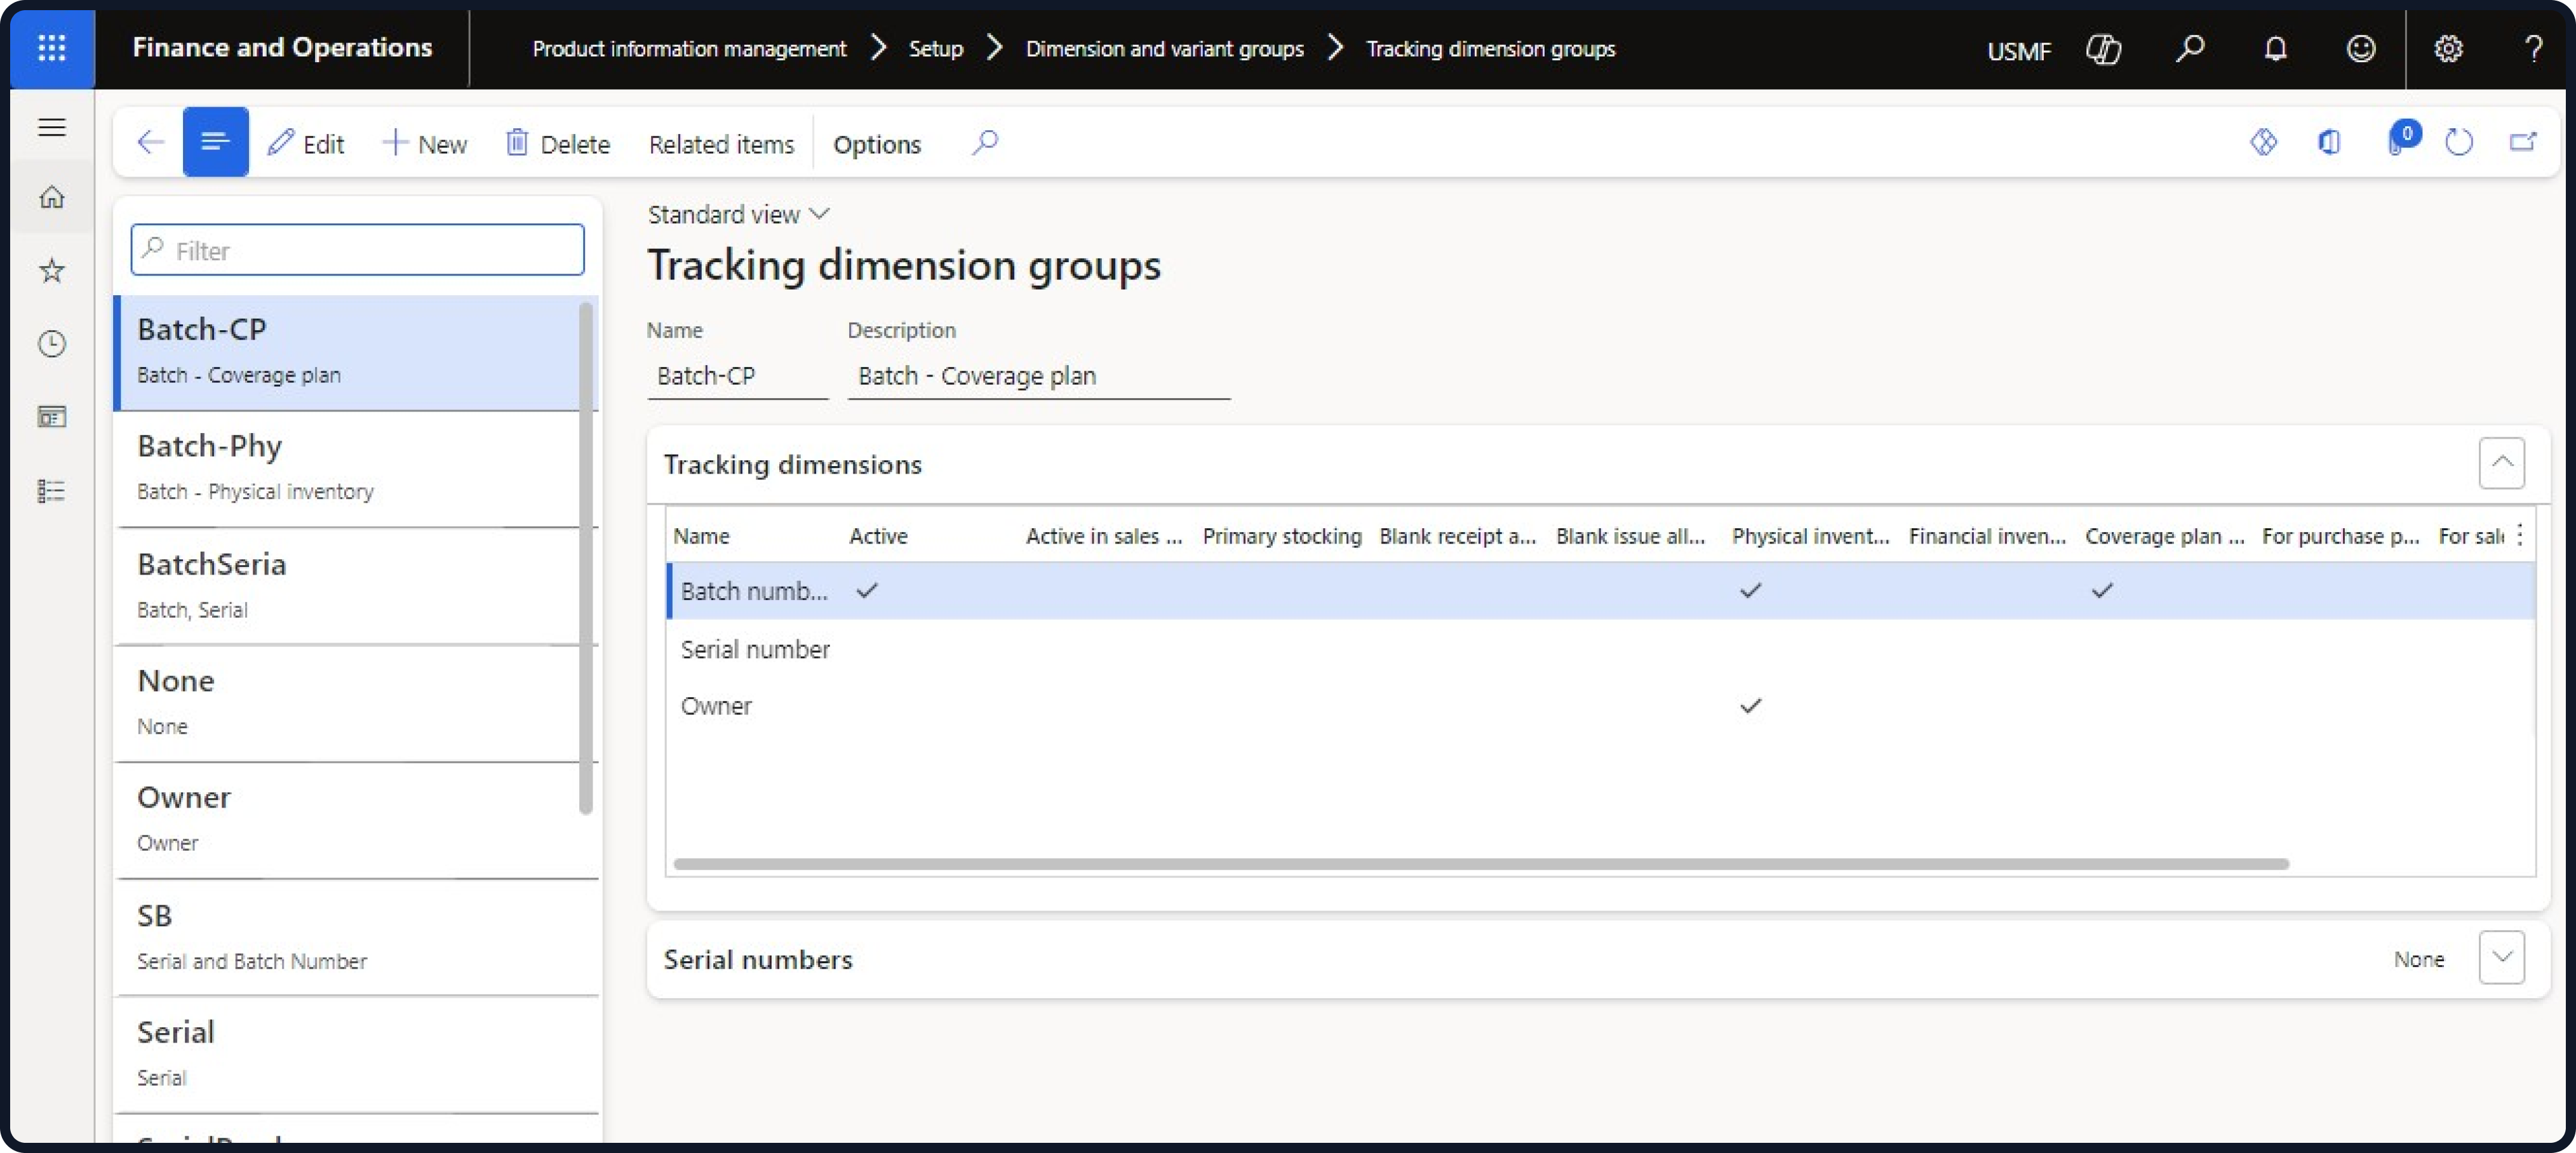The width and height of the screenshot is (2576, 1153).
Task: Refresh the page with the circular arrow
Action: coord(2458,142)
